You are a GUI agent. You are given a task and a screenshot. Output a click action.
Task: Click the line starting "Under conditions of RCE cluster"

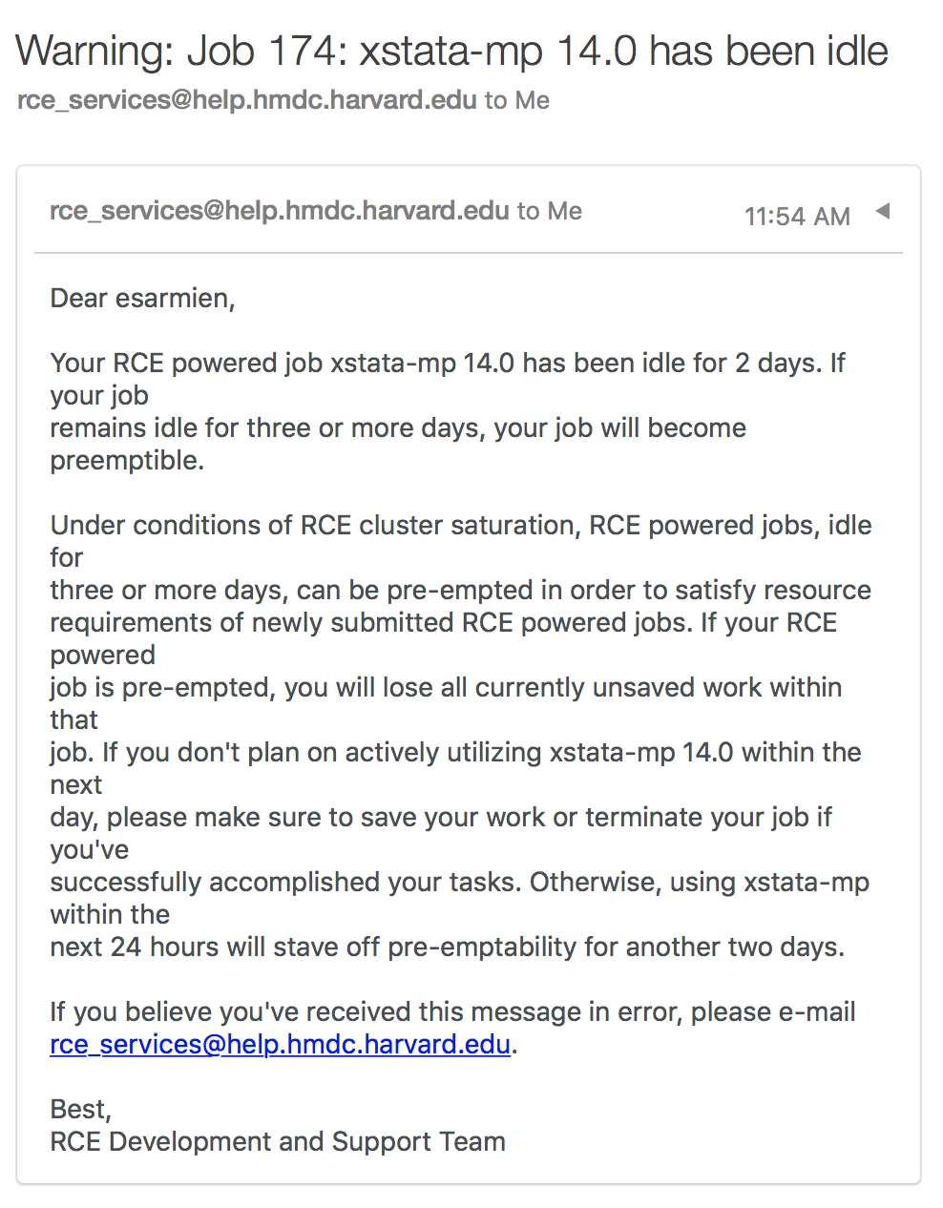coord(461,526)
